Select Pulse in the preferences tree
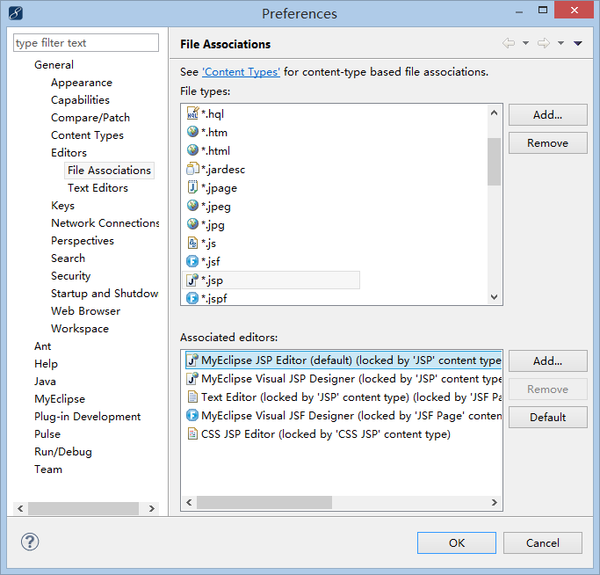 click(47, 434)
